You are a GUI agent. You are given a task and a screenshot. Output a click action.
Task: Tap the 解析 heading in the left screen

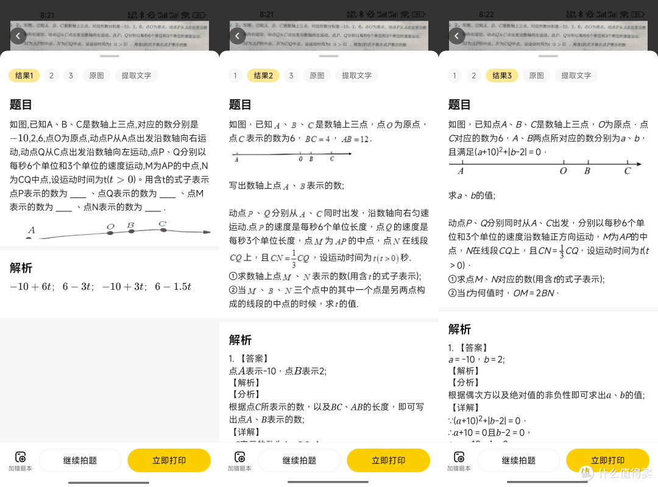tap(21, 268)
